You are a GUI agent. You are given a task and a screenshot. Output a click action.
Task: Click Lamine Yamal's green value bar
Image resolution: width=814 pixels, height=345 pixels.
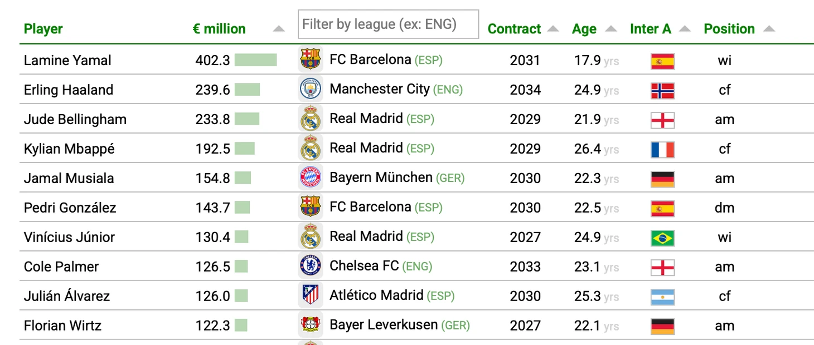[x=255, y=60]
